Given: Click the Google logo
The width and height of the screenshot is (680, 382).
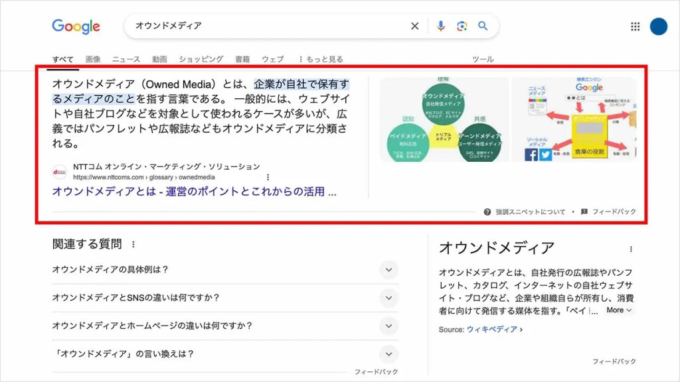Looking at the screenshot, I should pos(76,27).
